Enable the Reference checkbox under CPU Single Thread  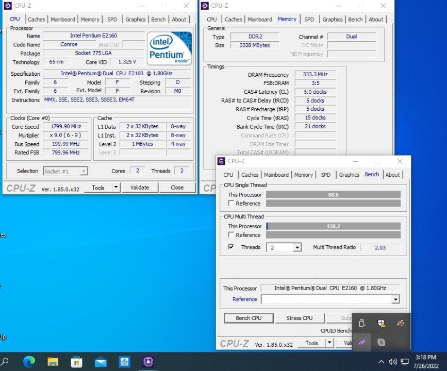230,204
